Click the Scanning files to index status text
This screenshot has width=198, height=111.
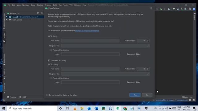coord(171,100)
